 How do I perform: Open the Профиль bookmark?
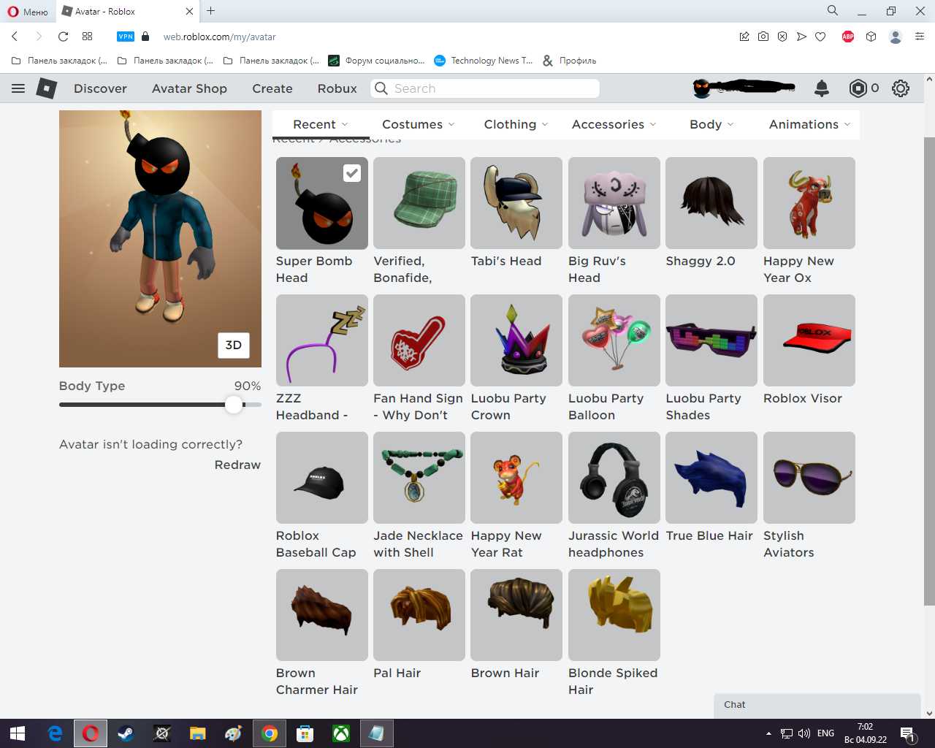pyautogui.click(x=570, y=61)
